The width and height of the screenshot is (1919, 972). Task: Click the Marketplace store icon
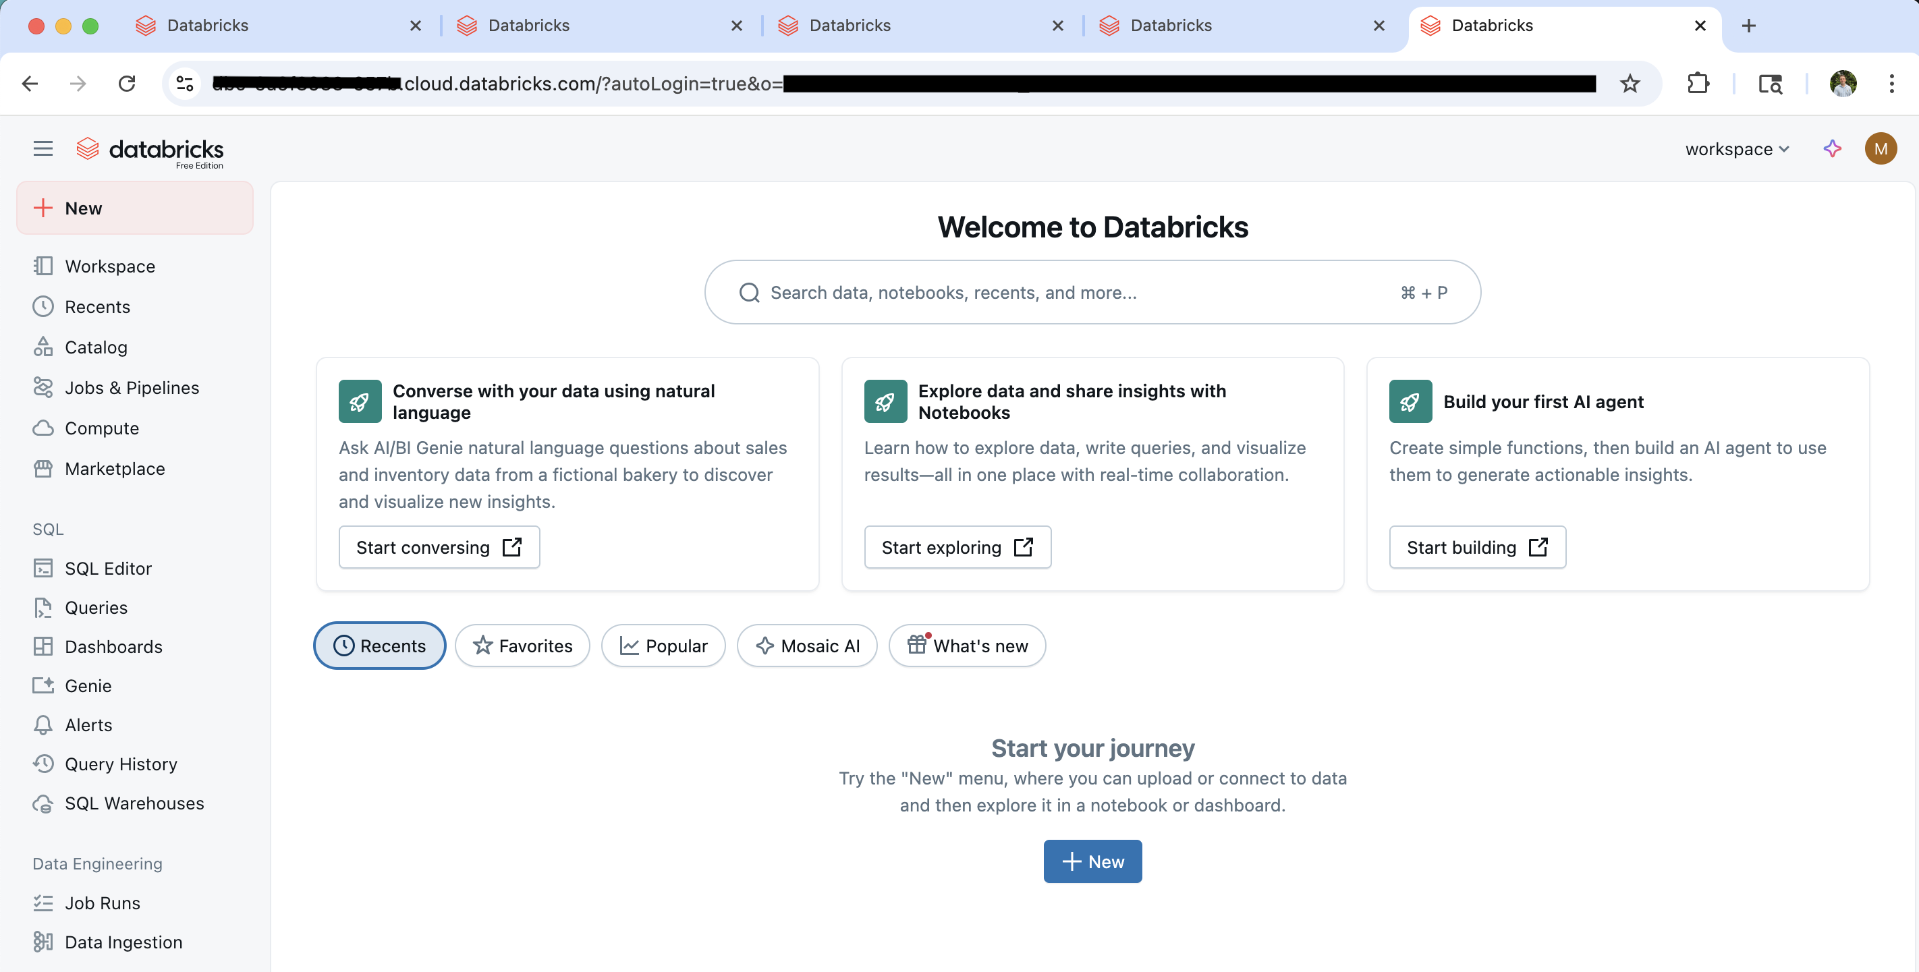coord(43,469)
